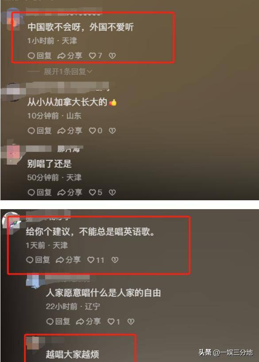Dislike the '中国歌不会呀' comment with the broken heart

[x=112, y=56]
